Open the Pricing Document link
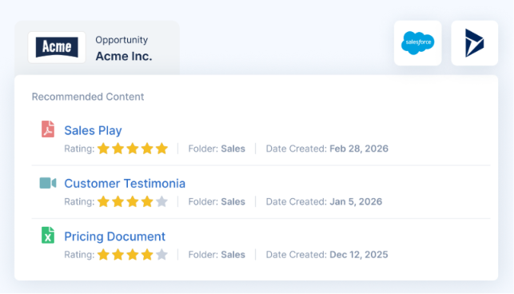This screenshot has width=514, height=294. point(115,236)
